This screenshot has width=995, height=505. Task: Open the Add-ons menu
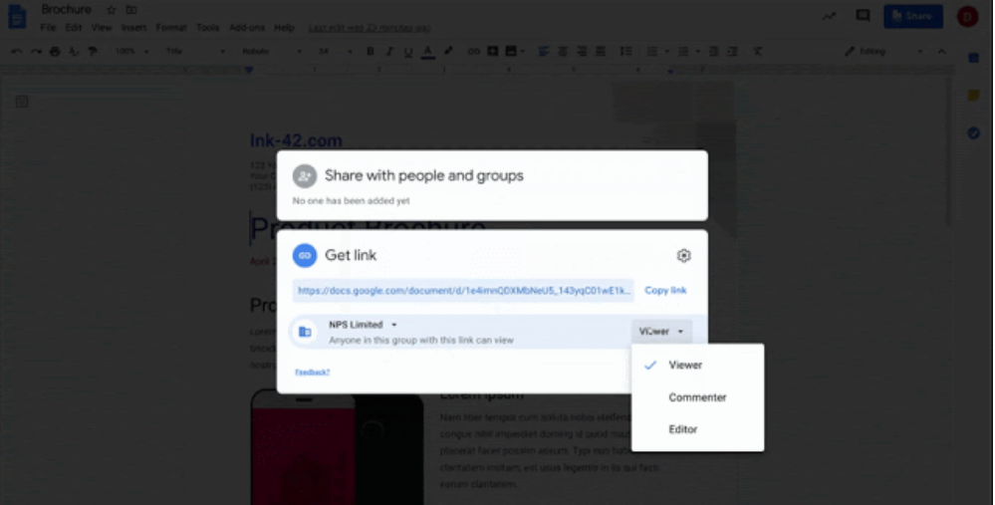click(247, 28)
